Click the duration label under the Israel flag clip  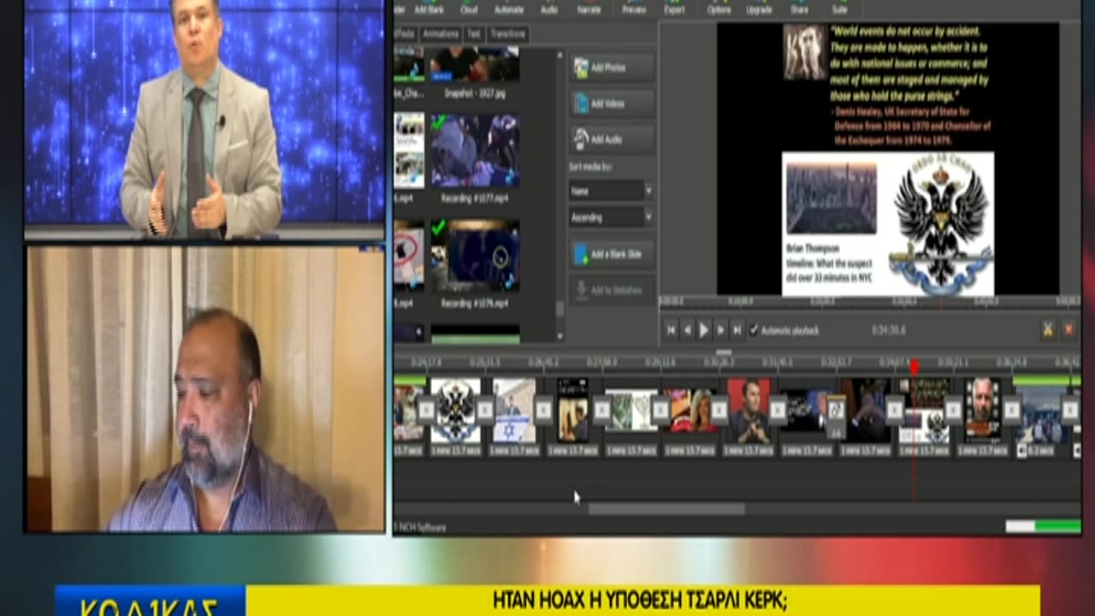514,450
